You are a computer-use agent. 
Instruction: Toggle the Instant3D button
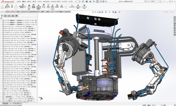coord(72,6)
